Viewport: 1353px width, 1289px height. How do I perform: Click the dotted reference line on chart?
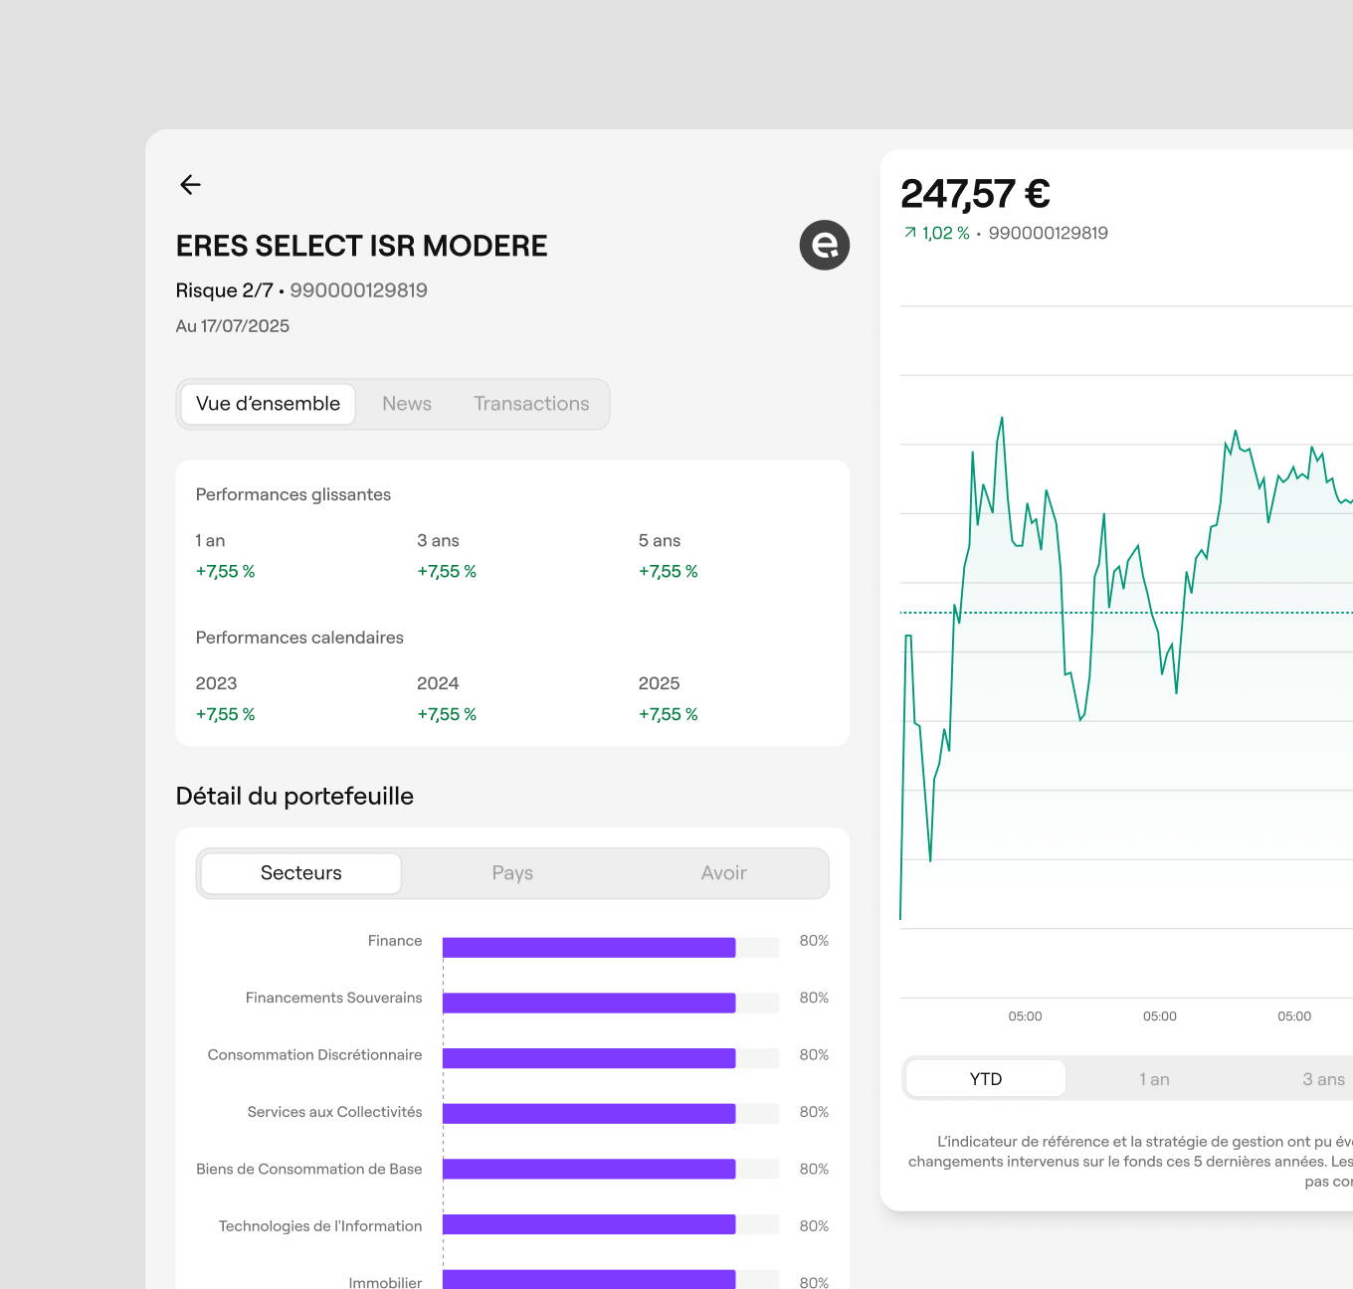[x=1126, y=613]
